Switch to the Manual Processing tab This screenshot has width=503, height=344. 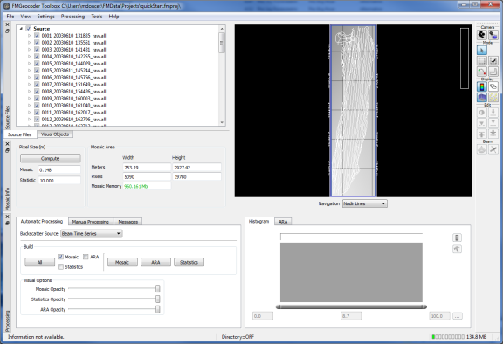pyautogui.click(x=91, y=222)
